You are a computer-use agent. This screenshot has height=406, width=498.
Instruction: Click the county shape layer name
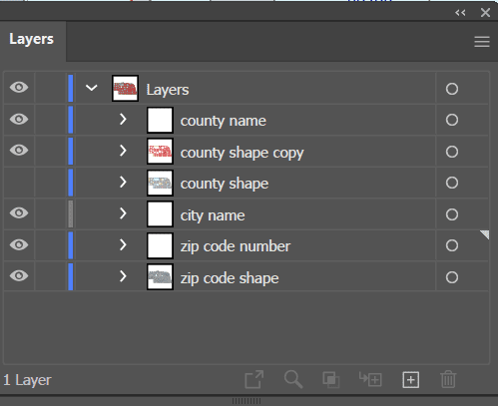pyautogui.click(x=225, y=184)
